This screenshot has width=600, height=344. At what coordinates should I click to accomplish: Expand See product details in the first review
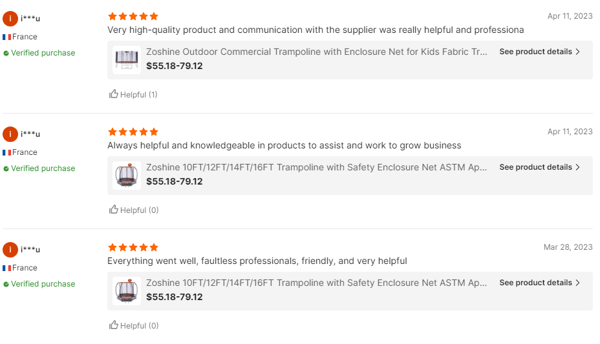[x=540, y=52]
